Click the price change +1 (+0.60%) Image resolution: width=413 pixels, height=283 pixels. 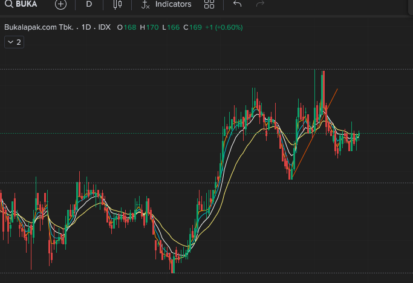pyautogui.click(x=224, y=27)
